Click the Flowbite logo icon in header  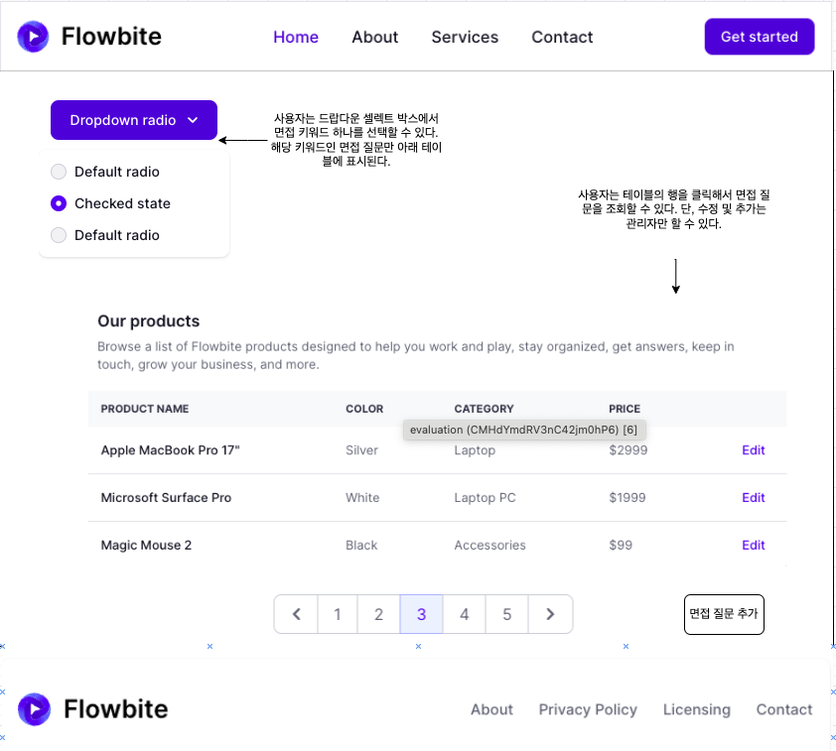33,37
